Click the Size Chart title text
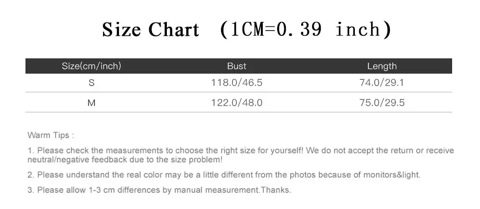The height and width of the screenshot is (209, 480). click(x=151, y=30)
